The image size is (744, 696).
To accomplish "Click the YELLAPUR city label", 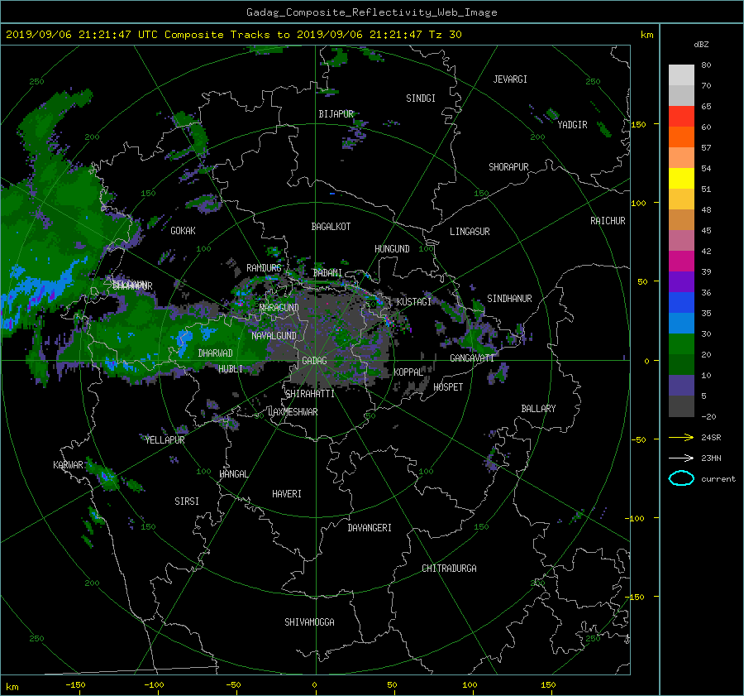I will click(x=165, y=440).
